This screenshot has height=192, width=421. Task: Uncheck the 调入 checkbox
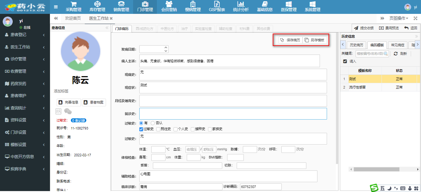[345, 61]
